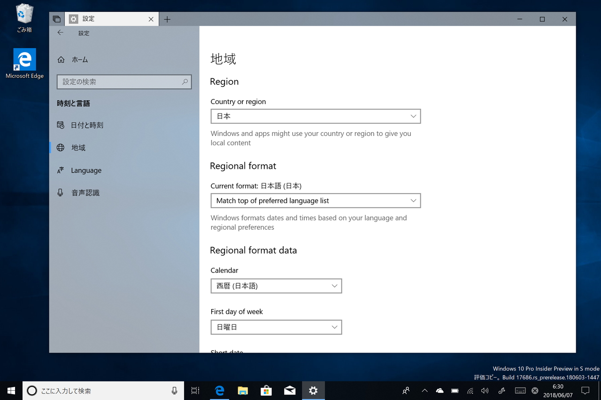Click the OneDrive cloud tray icon
601x400 pixels.
439,391
